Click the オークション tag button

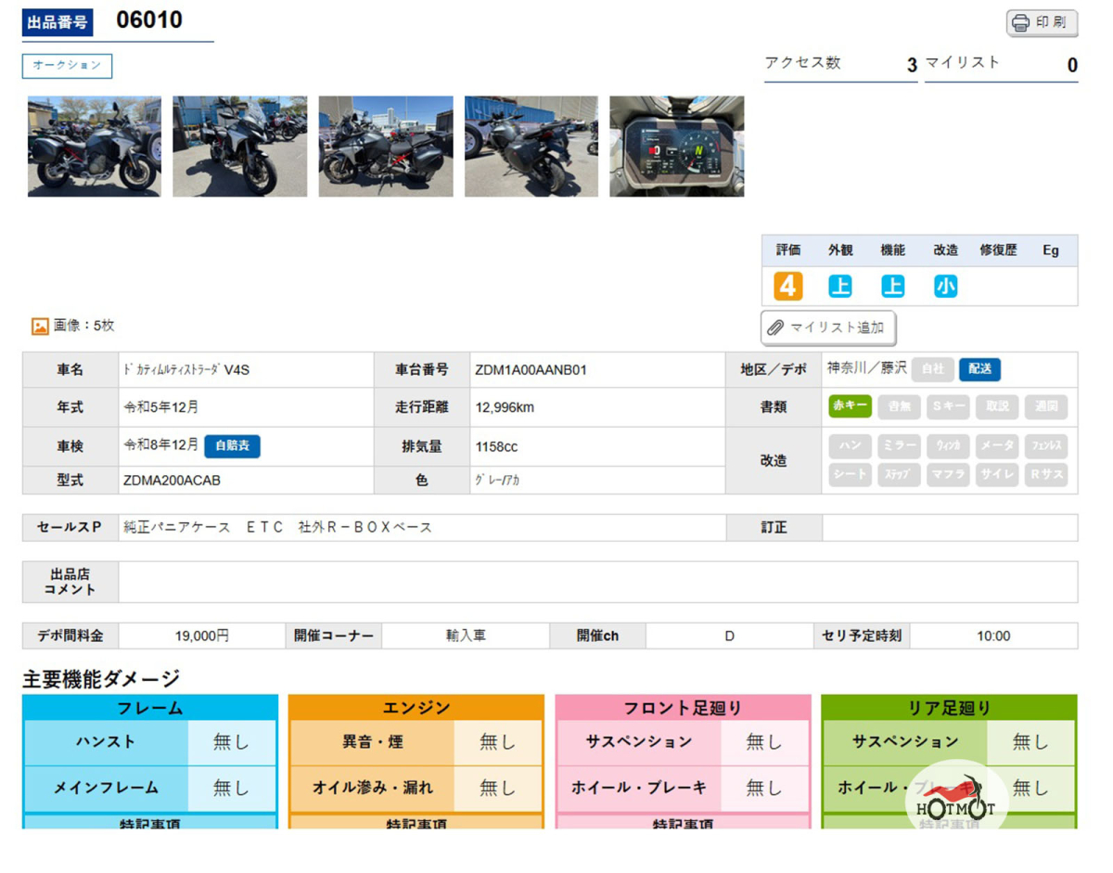click(68, 66)
